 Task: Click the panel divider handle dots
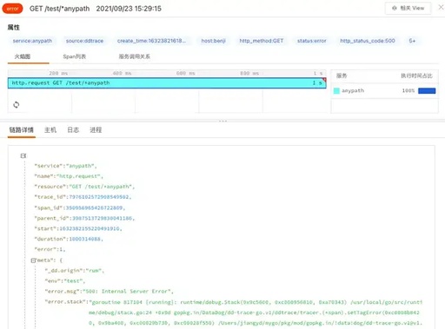222,121
